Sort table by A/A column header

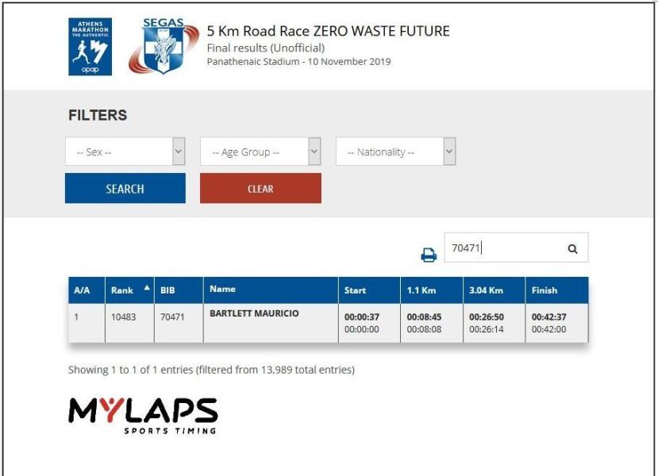click(x=87, y=290)
